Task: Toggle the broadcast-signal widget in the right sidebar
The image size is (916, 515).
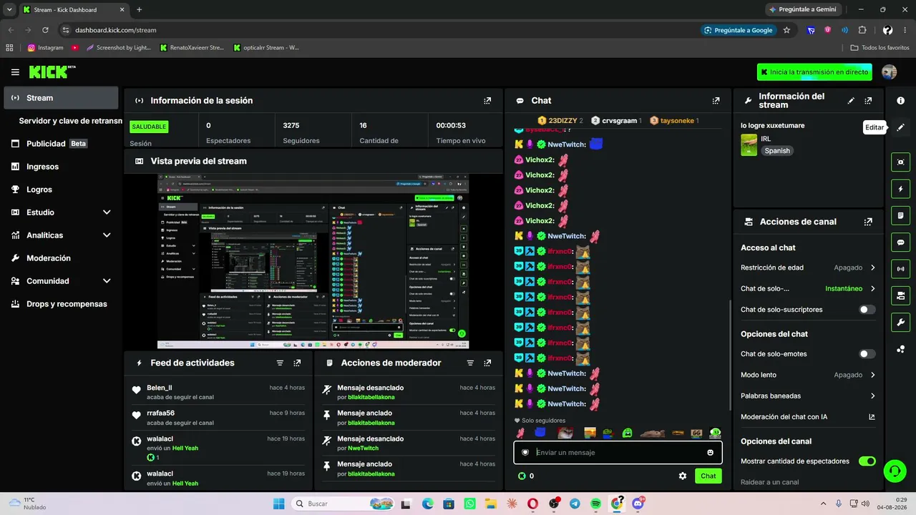Action: pos(901,269)
